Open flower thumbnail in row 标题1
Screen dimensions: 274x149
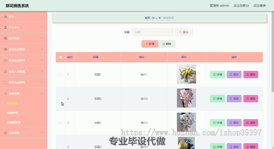186,74
